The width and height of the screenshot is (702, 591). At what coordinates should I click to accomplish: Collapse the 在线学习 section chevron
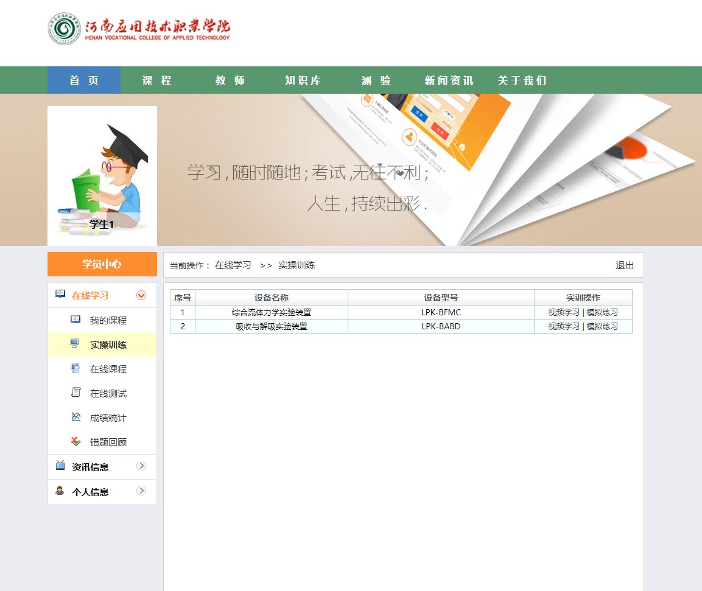[141, 295]
